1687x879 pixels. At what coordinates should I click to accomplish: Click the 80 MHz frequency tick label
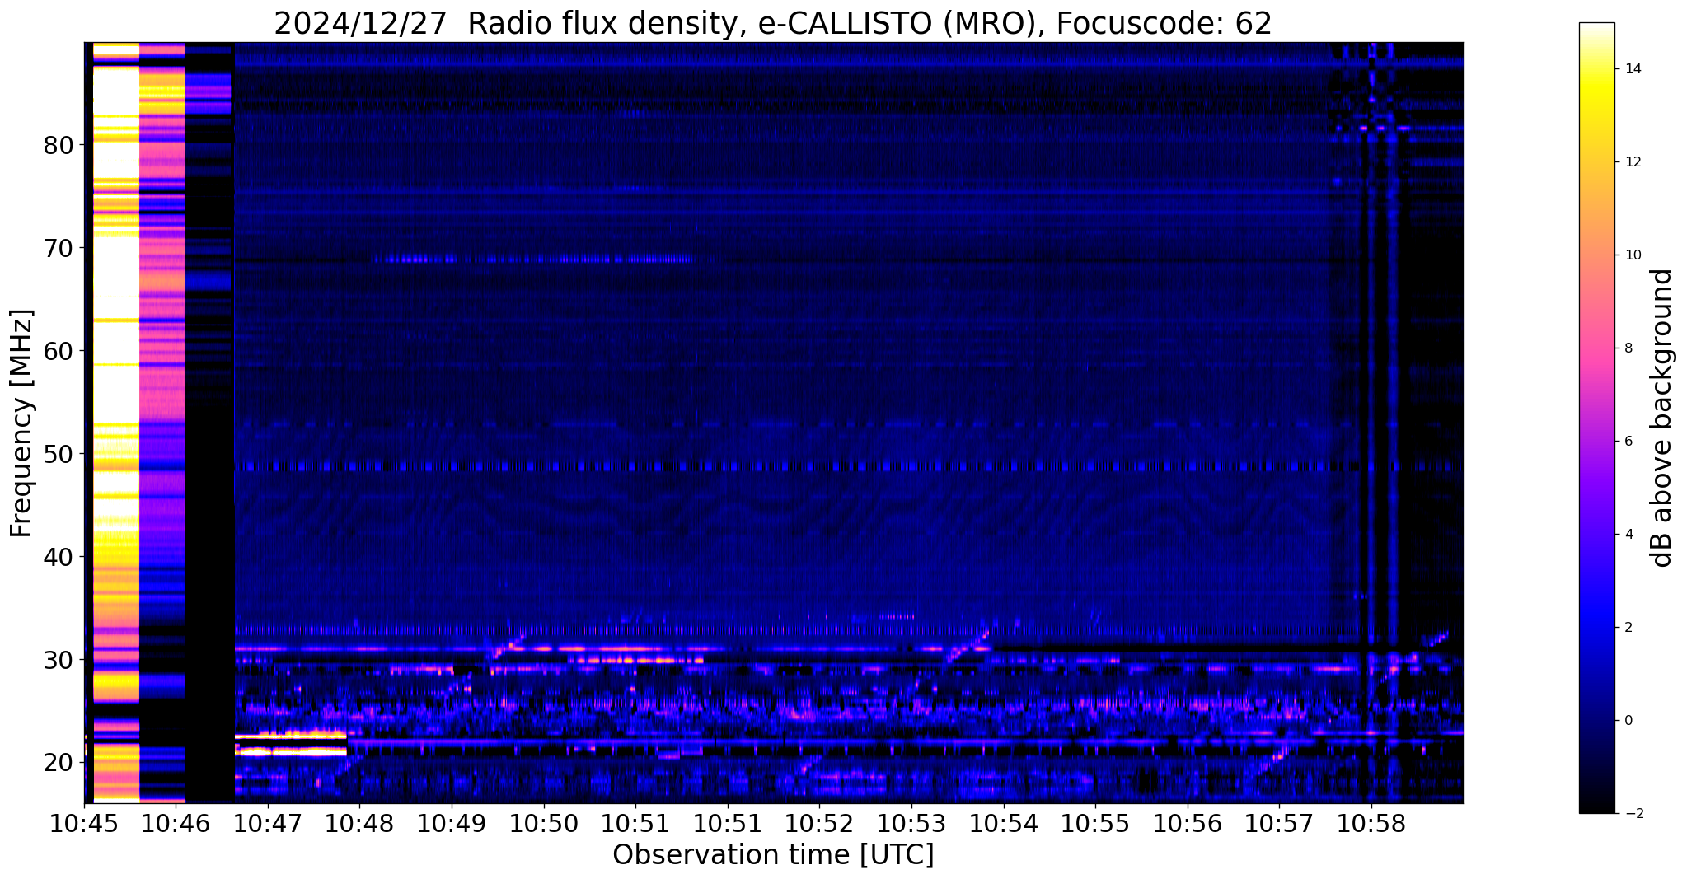tap(58, 145)
